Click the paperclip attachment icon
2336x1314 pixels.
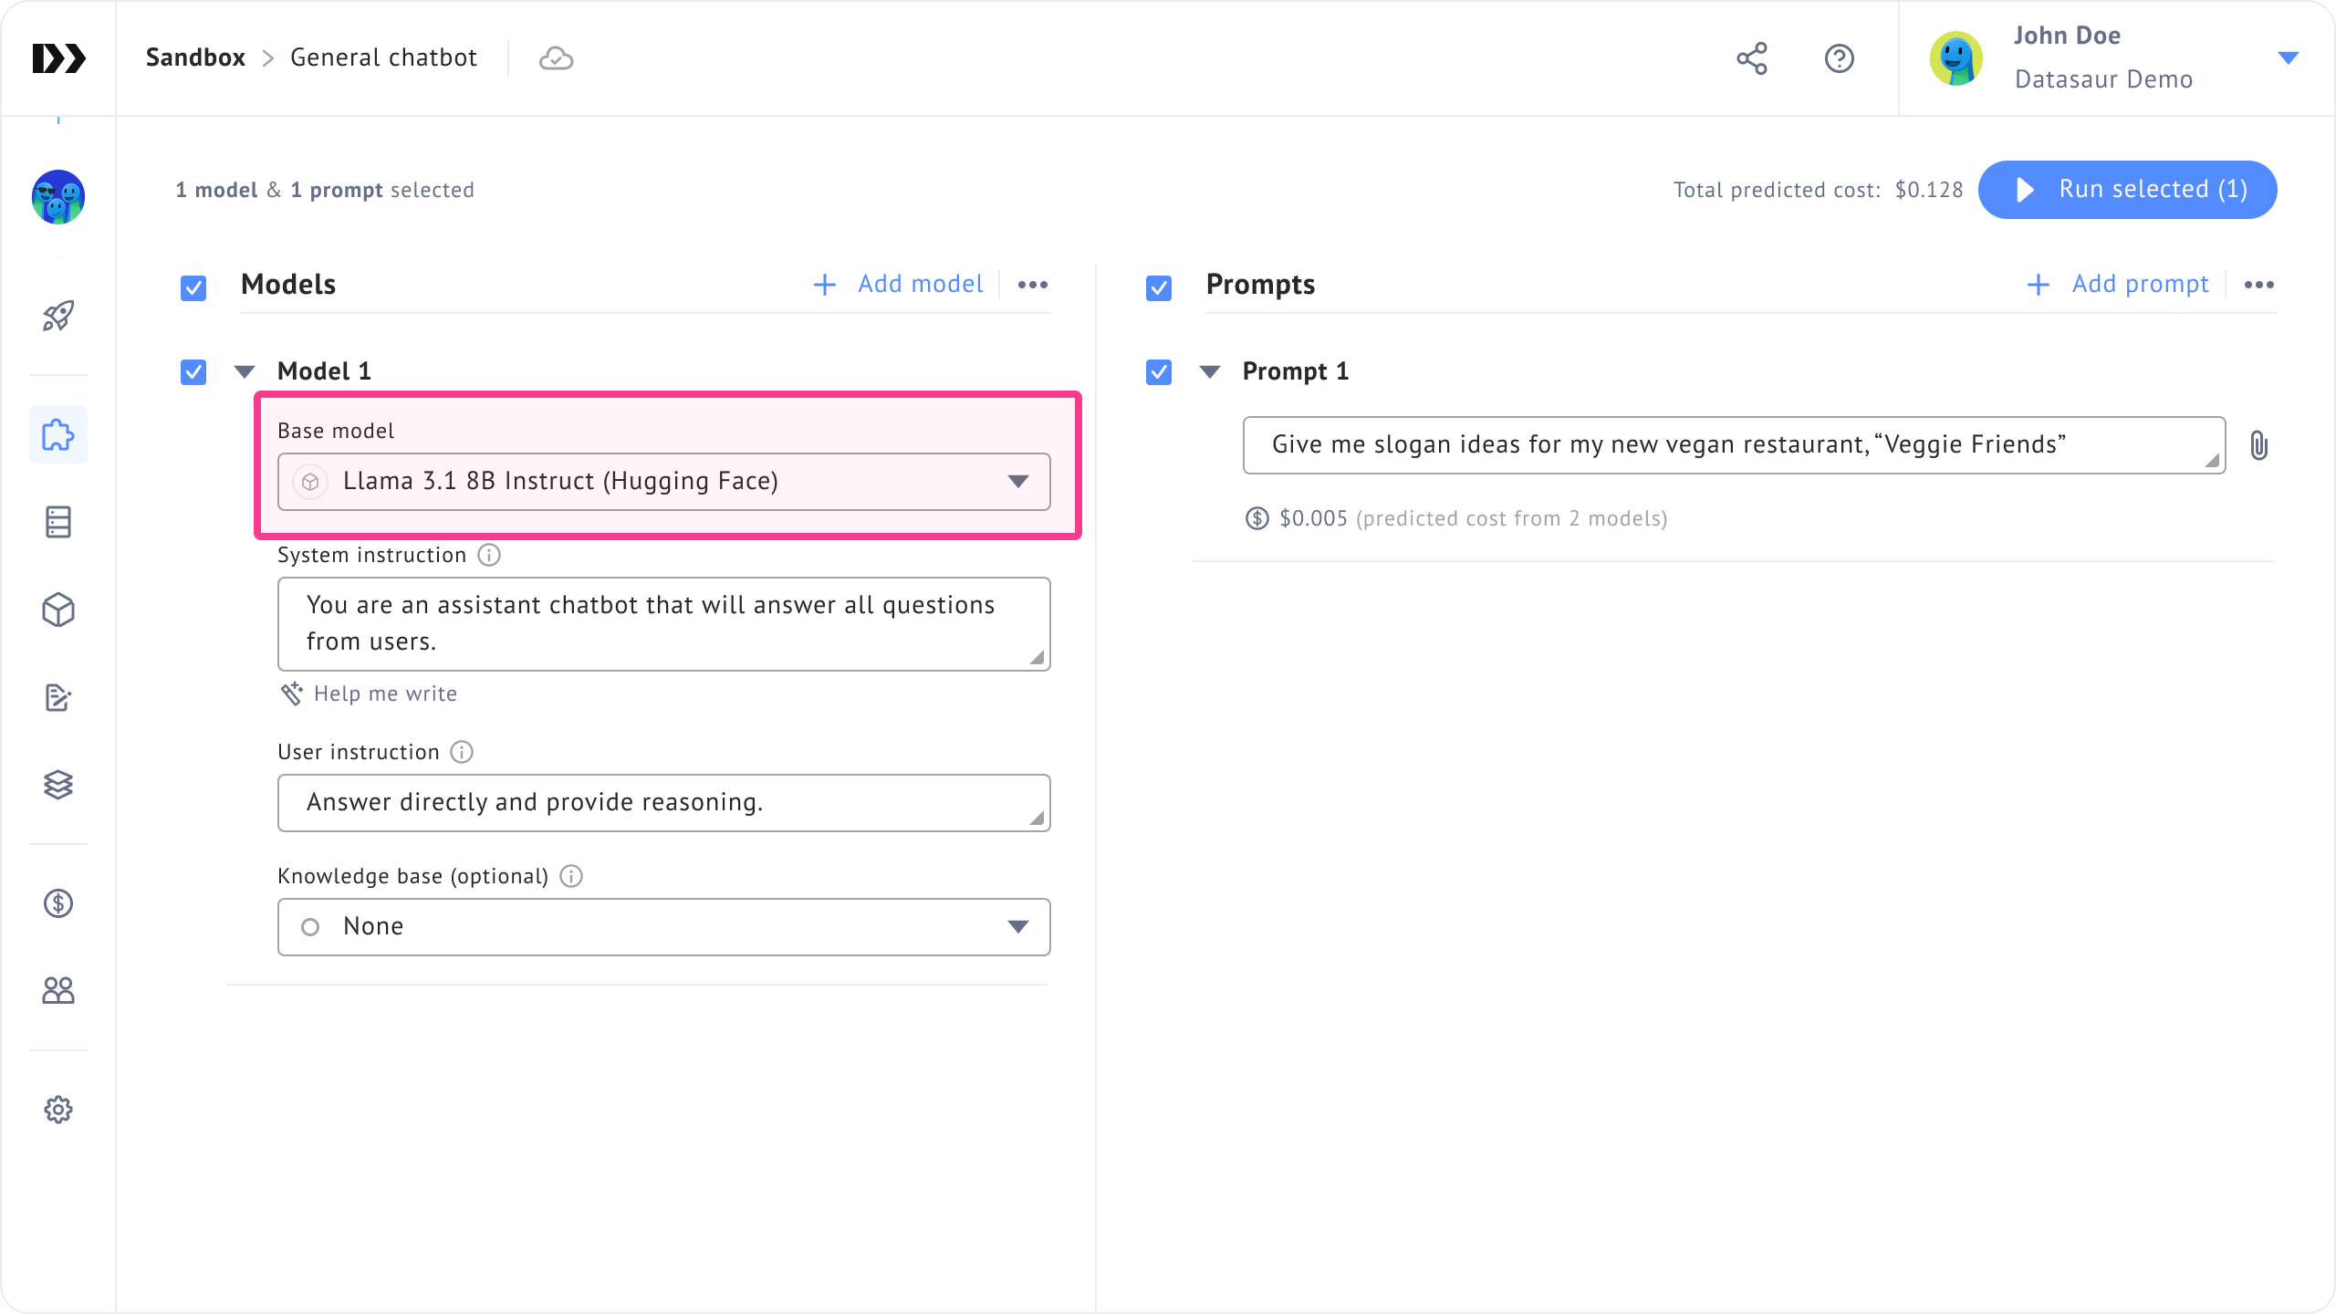point(2258,445)
